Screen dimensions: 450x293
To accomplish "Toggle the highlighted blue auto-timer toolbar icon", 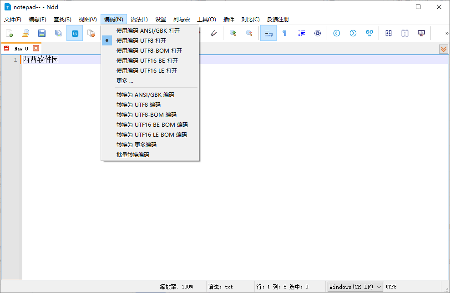I will (x=75, y=33).
